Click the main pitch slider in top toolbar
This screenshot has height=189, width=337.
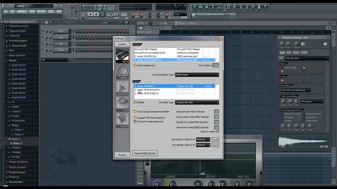coord(76,10)
